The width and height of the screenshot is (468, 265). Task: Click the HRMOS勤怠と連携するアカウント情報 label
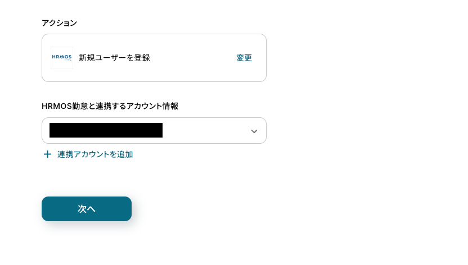pyautogui.click(x=110, y=106)
